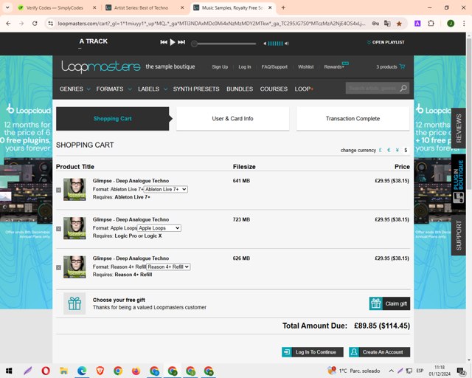Open the Rewards+ page
The width and height of the screenshot is (472, 378).
pyautogui.click(x=334, y=67)
